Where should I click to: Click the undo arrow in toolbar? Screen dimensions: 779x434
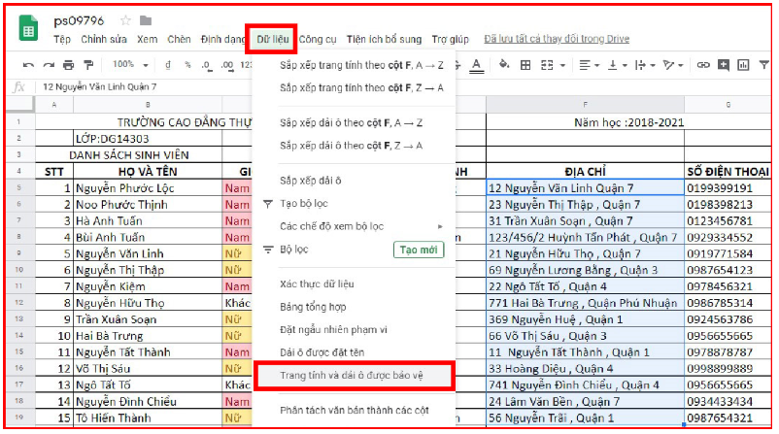28,65
